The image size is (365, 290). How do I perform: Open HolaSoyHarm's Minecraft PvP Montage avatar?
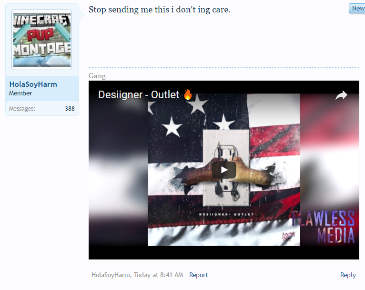(41, 40)
